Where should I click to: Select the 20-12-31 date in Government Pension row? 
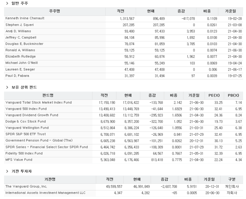[196, 141]
